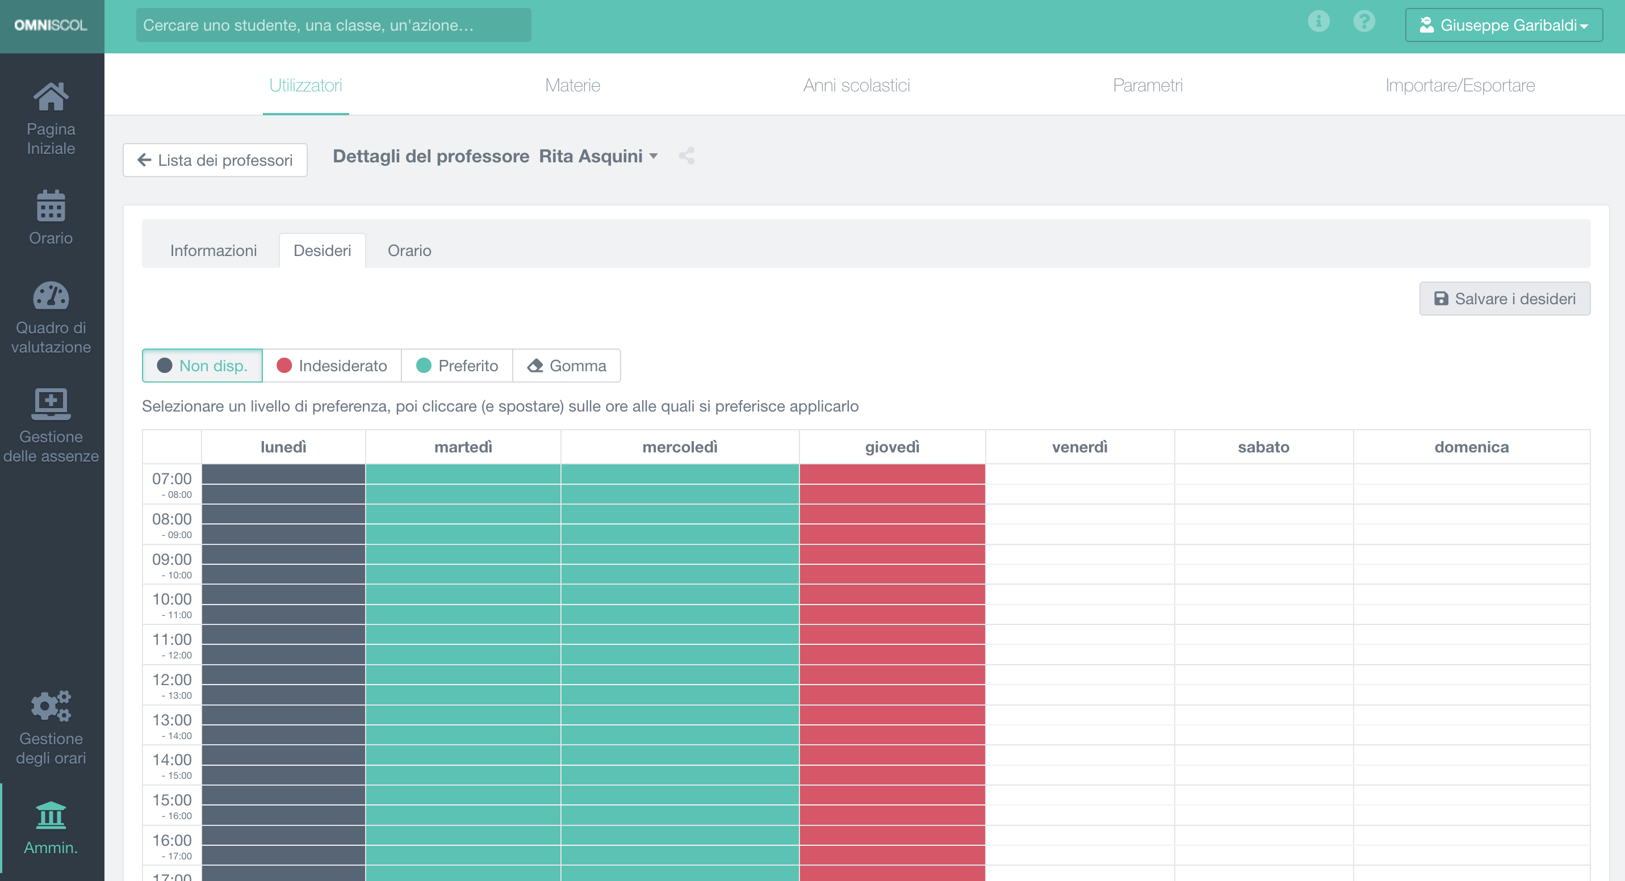Open the Rita Asquini professor dropdown

(x=653, y=157)
